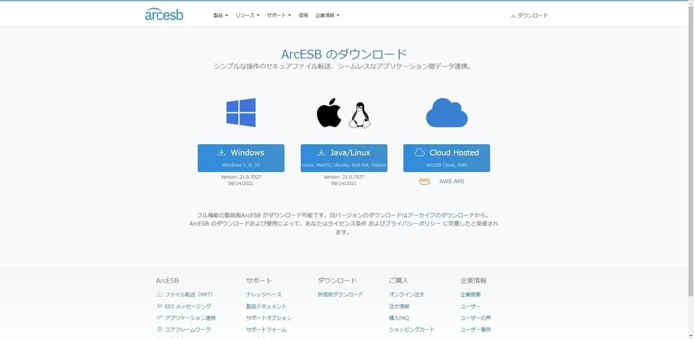Click the ダウンロード link in the top right
This screenshot has width=694, height=339.
(x=529, y=16)
